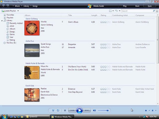
Task: Click the taskbar volume tray icon
Action: [147, 117]
